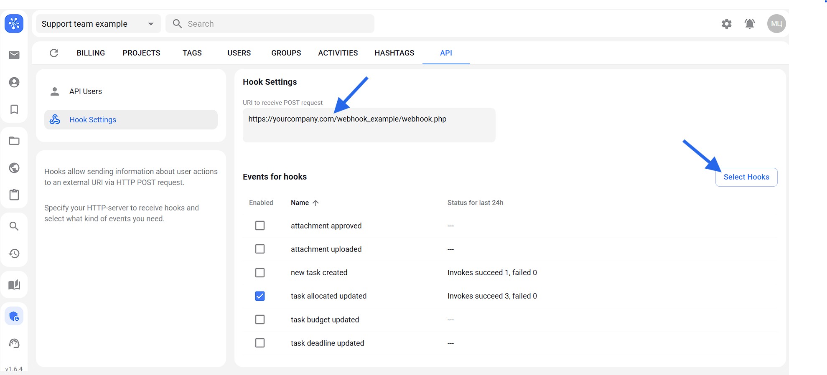Click the notifications bell icon
Image resolution: width=827 pixels, height=375 pixels.
[750, 24]
